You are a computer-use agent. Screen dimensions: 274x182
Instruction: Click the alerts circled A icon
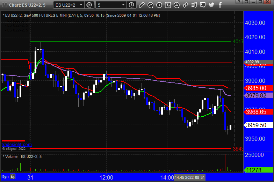(x=176, y=5)
